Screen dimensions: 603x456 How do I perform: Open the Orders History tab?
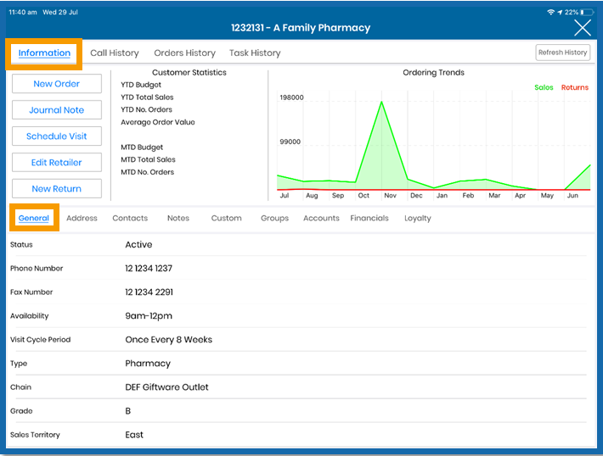click(184, 53)
